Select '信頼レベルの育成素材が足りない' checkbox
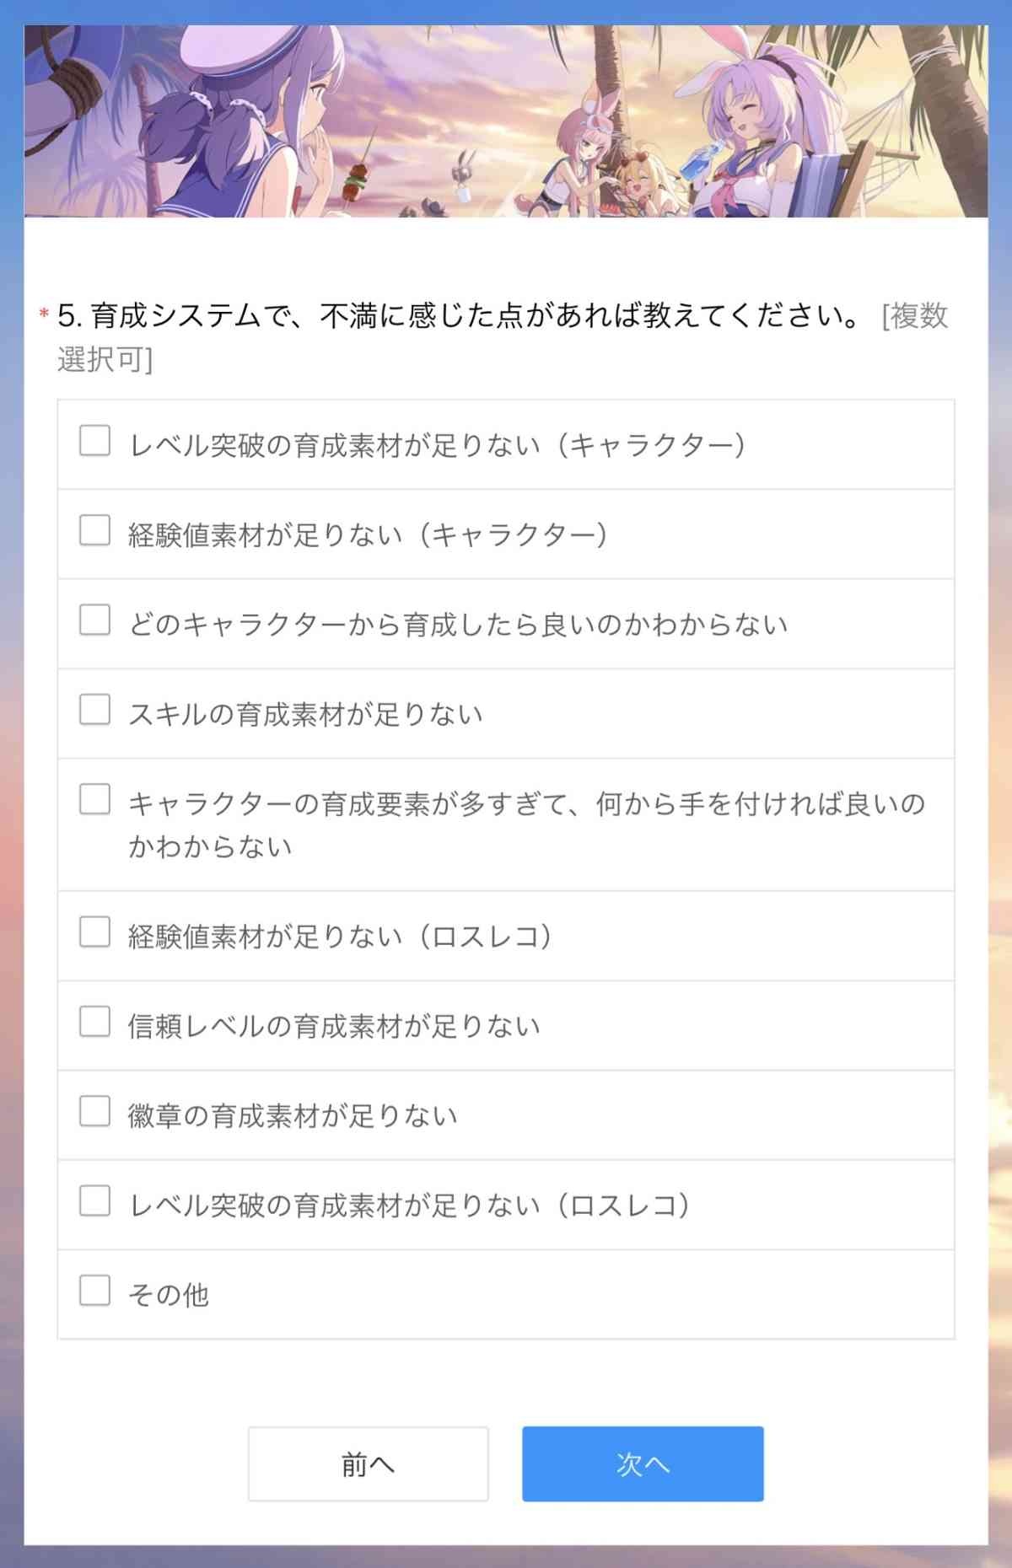 tap(94, 1022)
